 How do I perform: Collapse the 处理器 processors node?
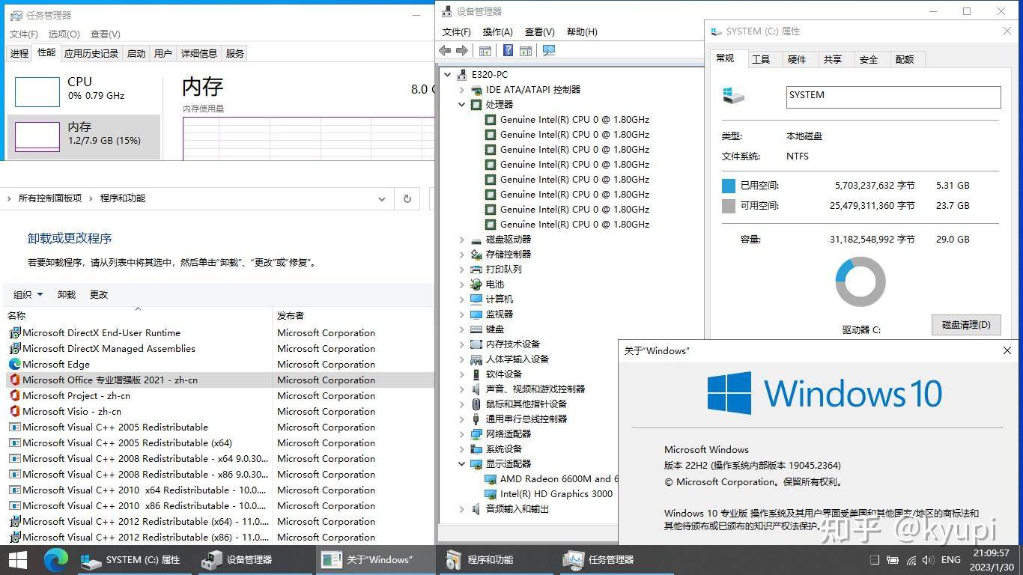pyautogui.click(x=462, y=104)
